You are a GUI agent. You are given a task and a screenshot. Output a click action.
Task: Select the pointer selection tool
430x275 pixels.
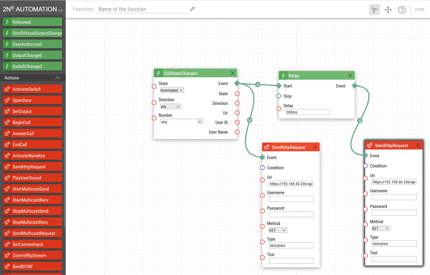[374, 10]
